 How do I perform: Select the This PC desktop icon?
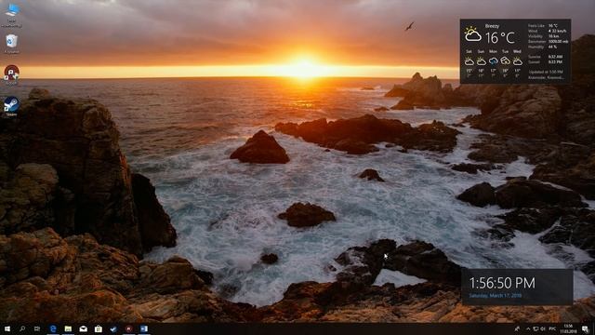click(12, 15)
